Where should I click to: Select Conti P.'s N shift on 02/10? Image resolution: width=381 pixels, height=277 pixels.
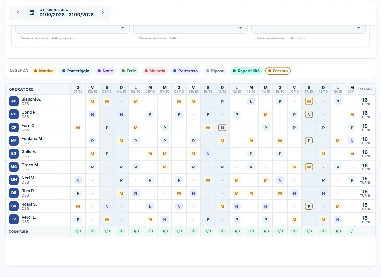point(92,114)
